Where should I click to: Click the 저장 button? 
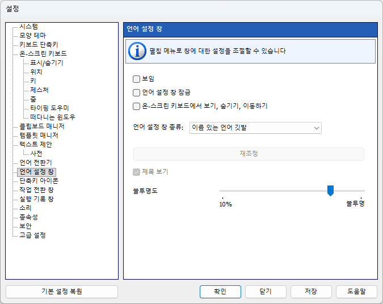(x=311, y=292)
